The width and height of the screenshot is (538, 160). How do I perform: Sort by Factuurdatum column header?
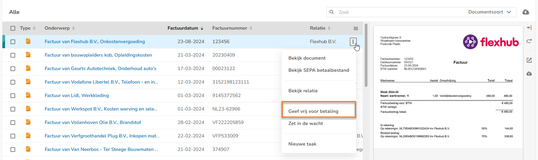(x=185, y=28)
